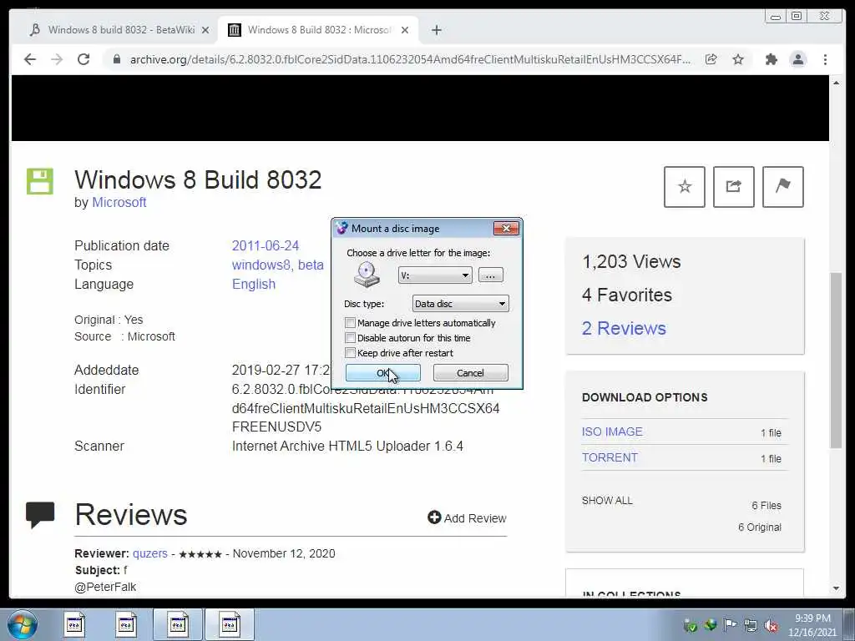
Task: Click the scrollbar down arrow
Action: tap(836, 588)
